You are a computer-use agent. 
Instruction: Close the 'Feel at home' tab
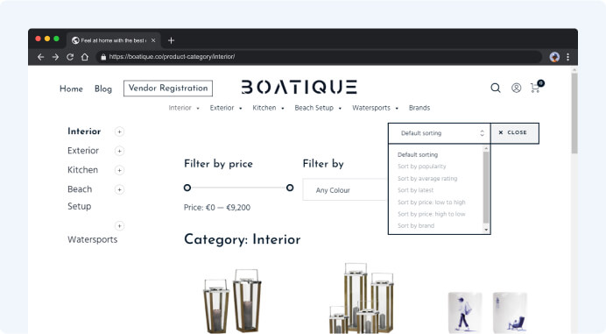click(x=153, y=40)
